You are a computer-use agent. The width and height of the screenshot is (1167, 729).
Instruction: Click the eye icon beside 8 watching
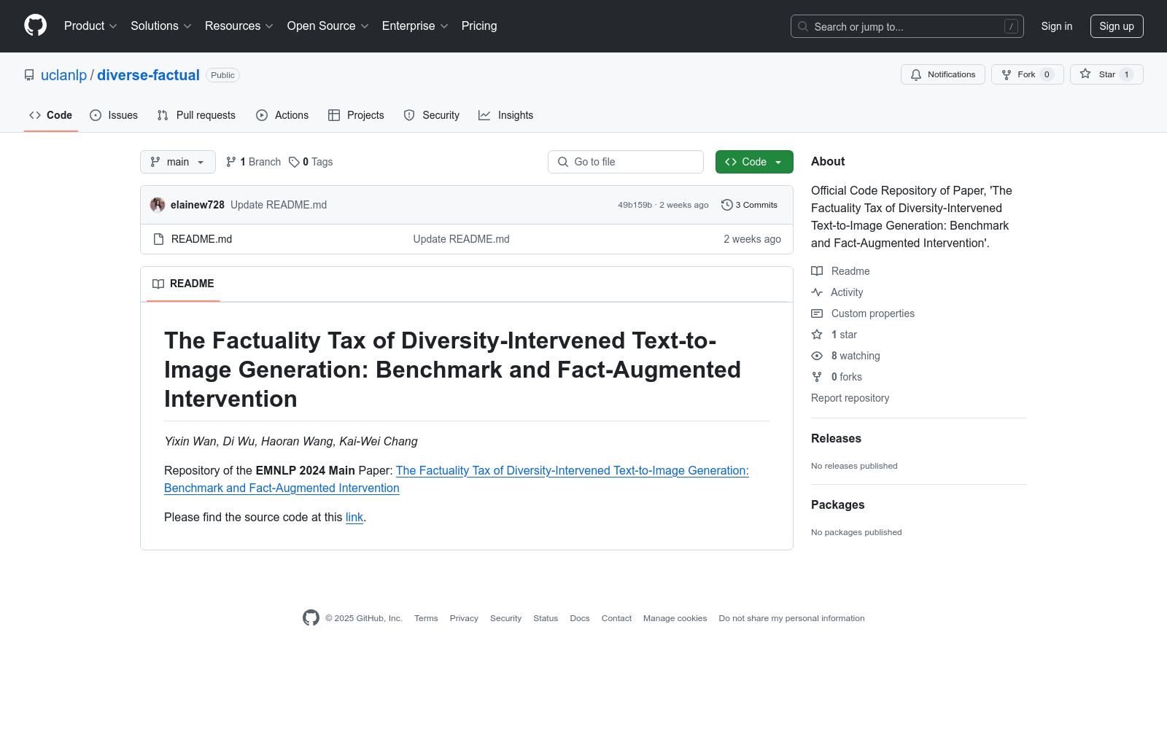tap(817, 356)
